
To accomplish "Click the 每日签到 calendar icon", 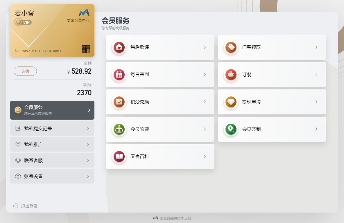I will 119,75.
